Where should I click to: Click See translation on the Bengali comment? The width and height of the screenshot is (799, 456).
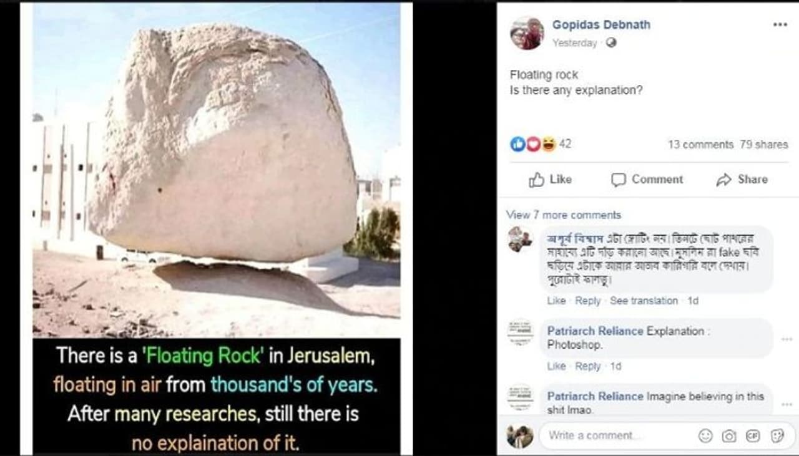point(644,301)
